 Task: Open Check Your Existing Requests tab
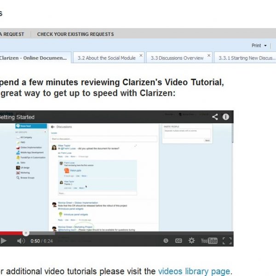[x=75, y=34]
